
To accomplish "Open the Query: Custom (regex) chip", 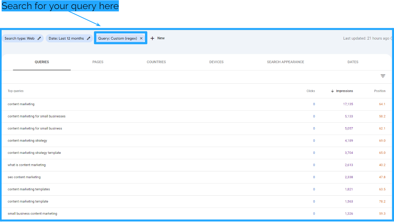I will (117, 38).
